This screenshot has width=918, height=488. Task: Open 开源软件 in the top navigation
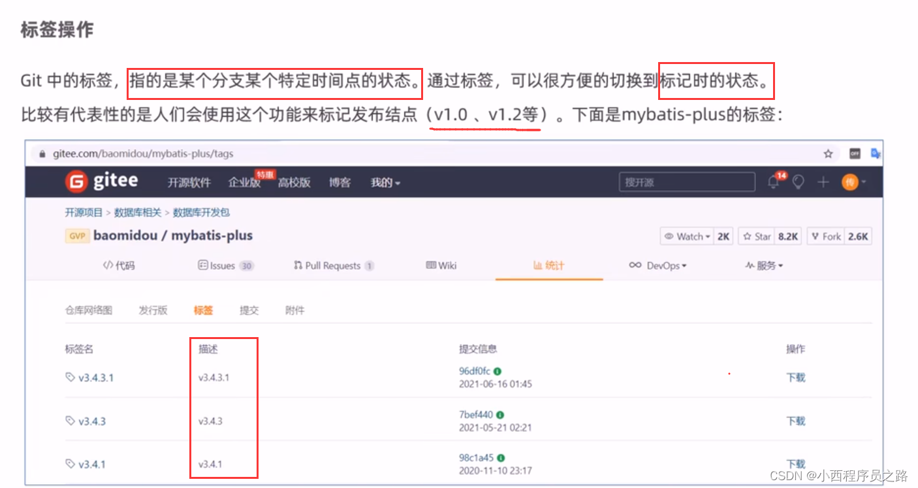[x=189, y=182]
